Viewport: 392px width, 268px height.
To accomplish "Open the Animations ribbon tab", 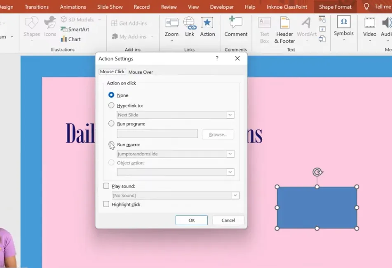I will click(73, 7).
